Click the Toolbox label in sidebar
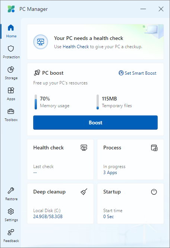Viewport: 170px width, 248px height. (x=11, y=120)
